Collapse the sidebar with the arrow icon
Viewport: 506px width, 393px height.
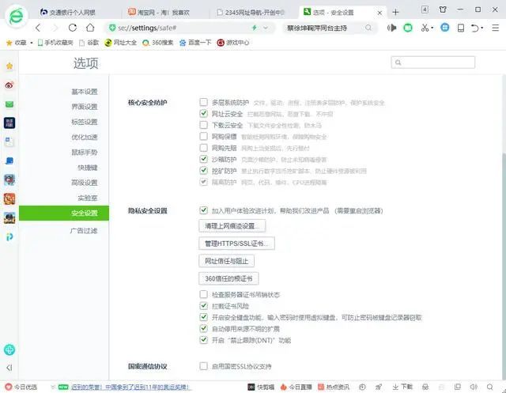coord(9,368)
